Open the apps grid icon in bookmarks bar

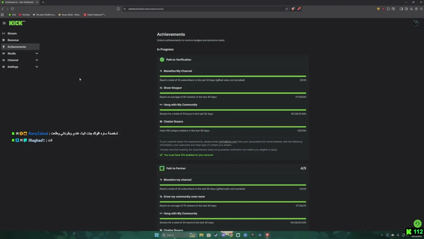(3, 15)
